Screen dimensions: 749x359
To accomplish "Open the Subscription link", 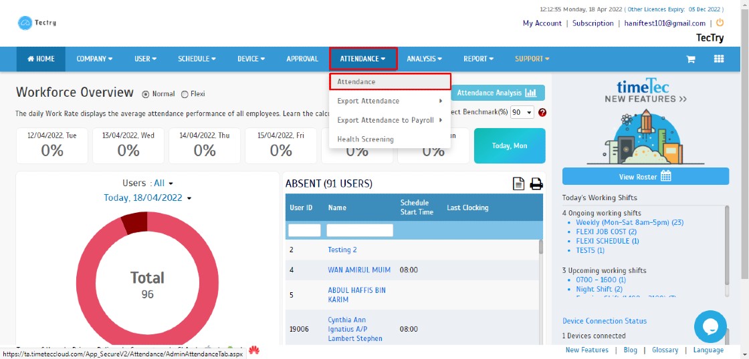I will point(593,23).
